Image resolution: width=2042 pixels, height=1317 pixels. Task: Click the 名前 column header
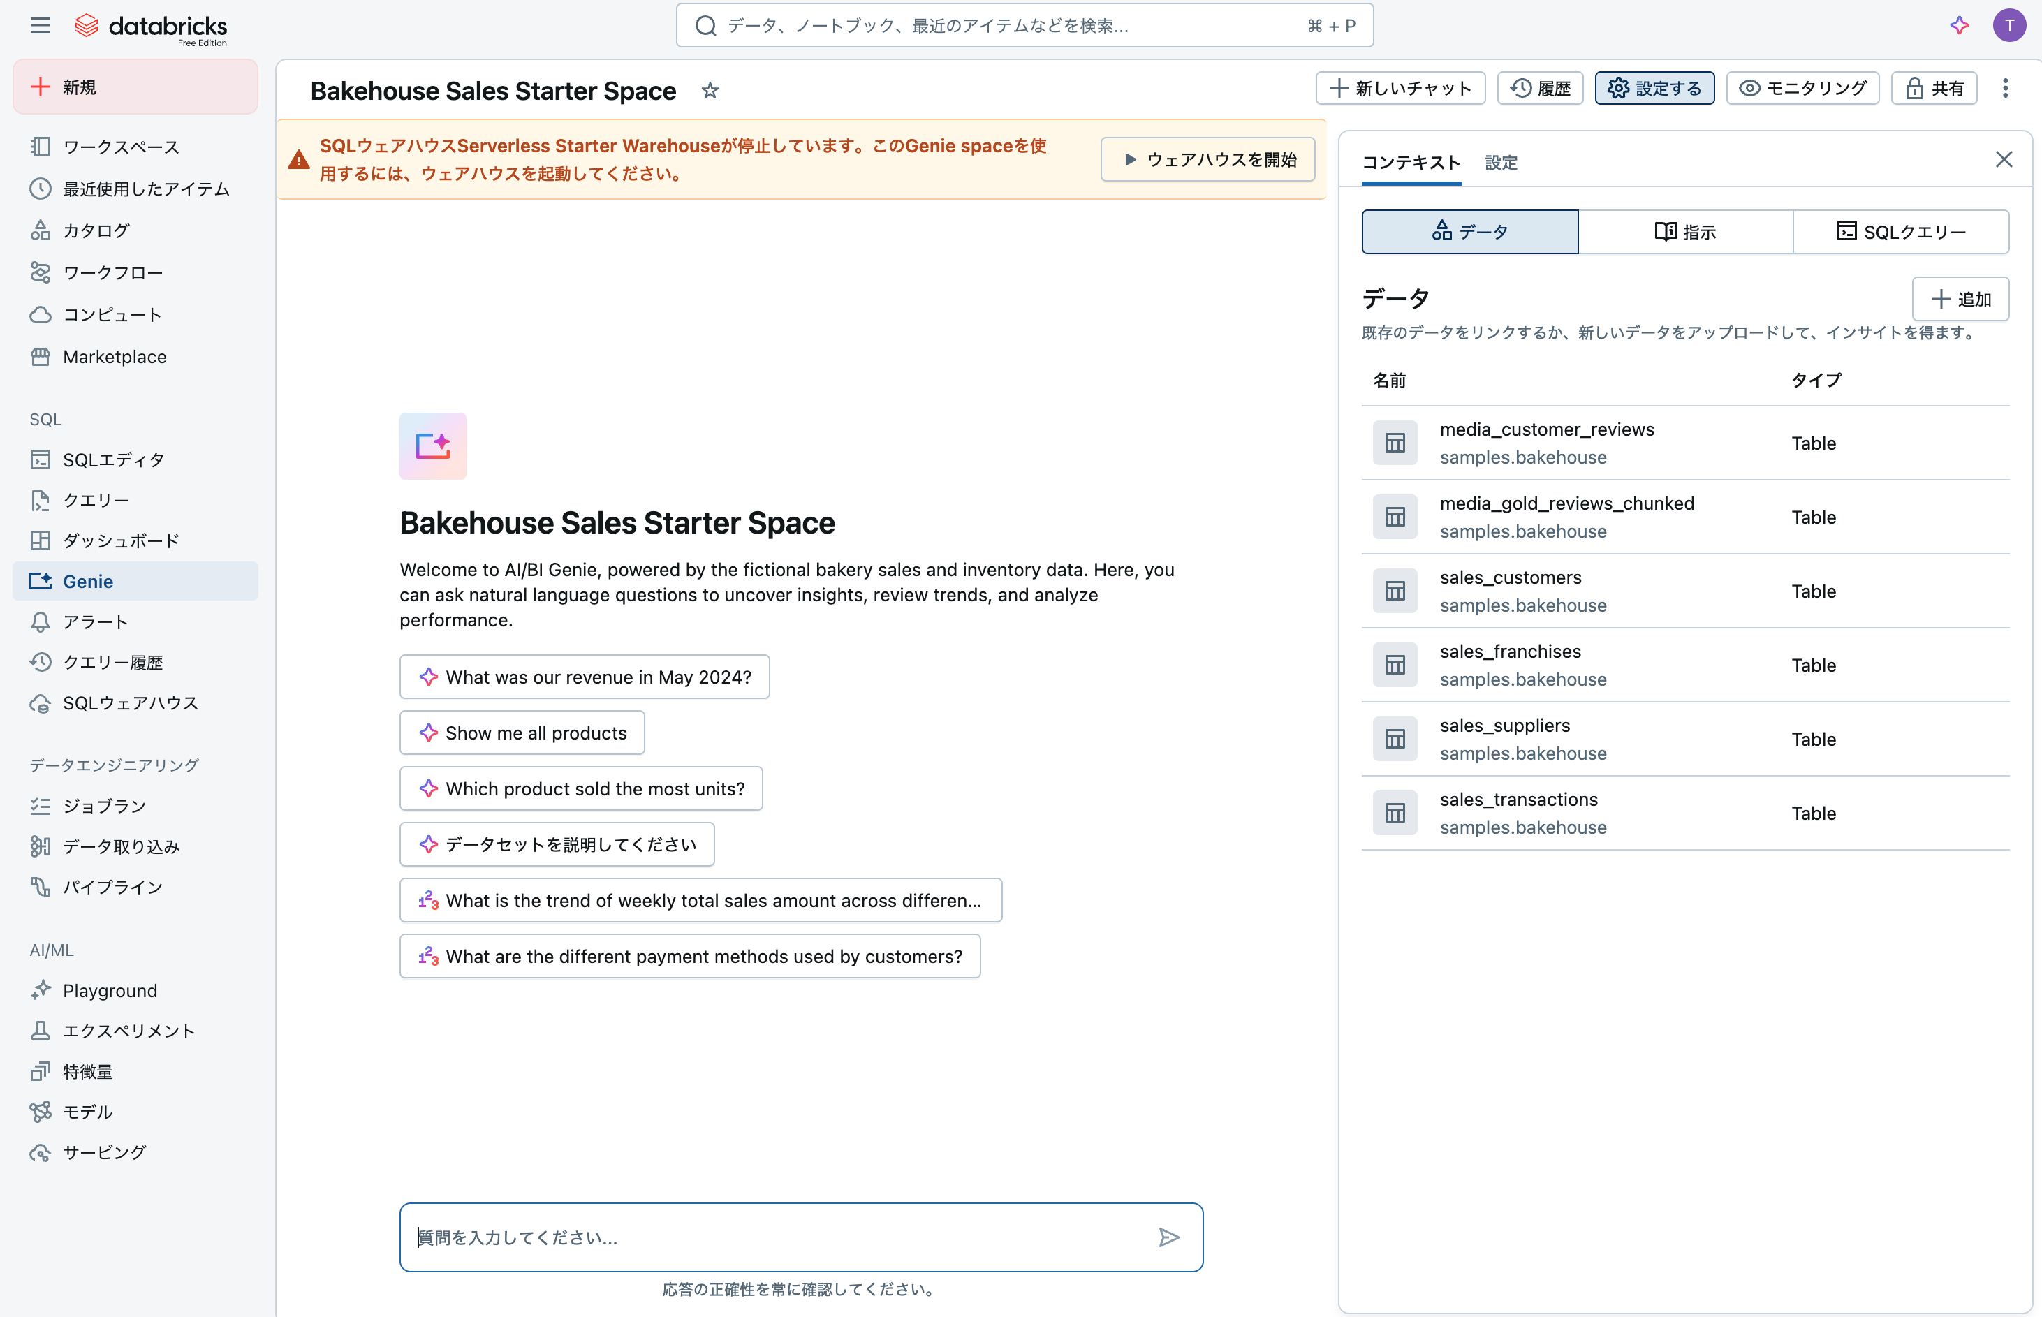pos(1390,381)
